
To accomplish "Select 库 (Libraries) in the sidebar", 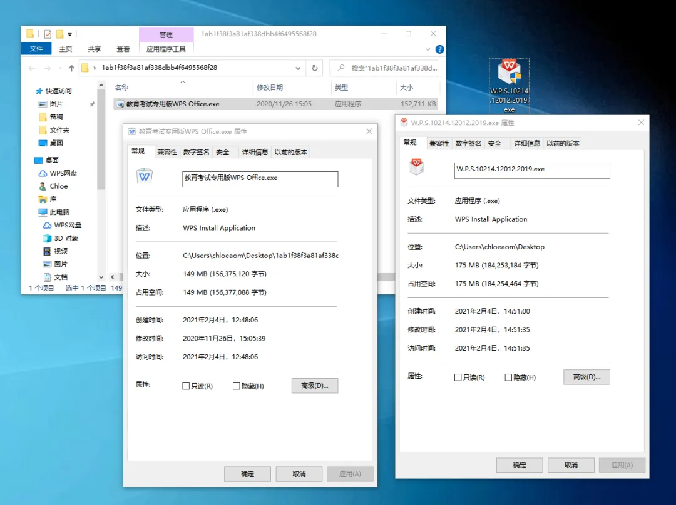I will (x=48, y=199).
